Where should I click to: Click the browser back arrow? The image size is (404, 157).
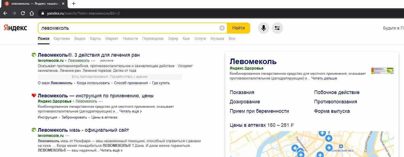pos(5,13)
